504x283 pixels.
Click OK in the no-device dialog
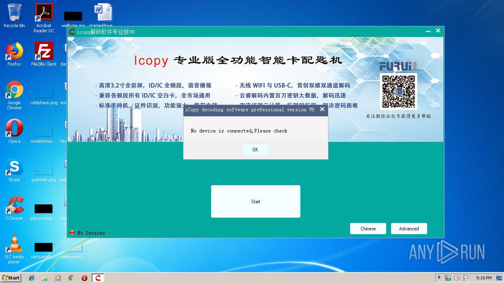pos(255,149)
